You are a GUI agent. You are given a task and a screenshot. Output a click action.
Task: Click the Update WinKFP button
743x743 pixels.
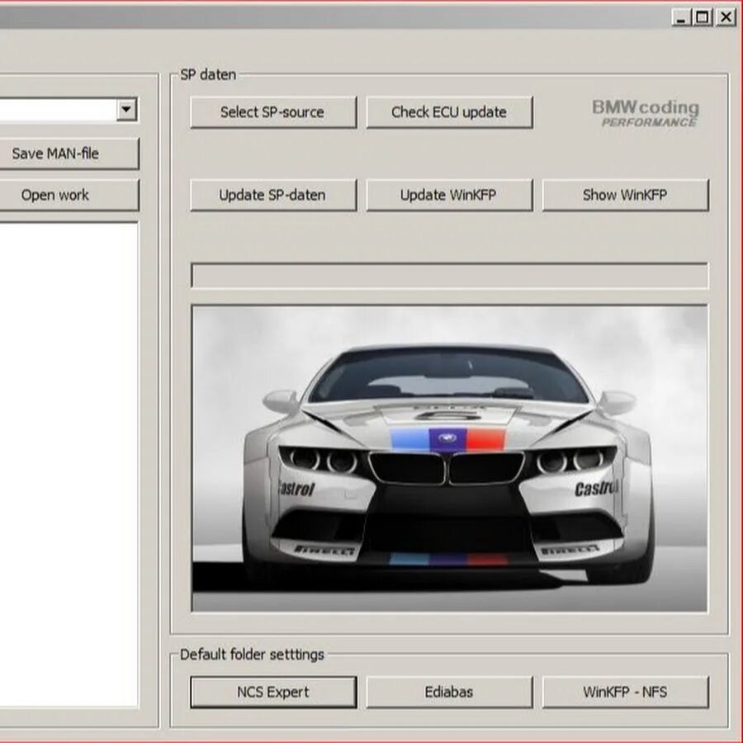(449, 195)
